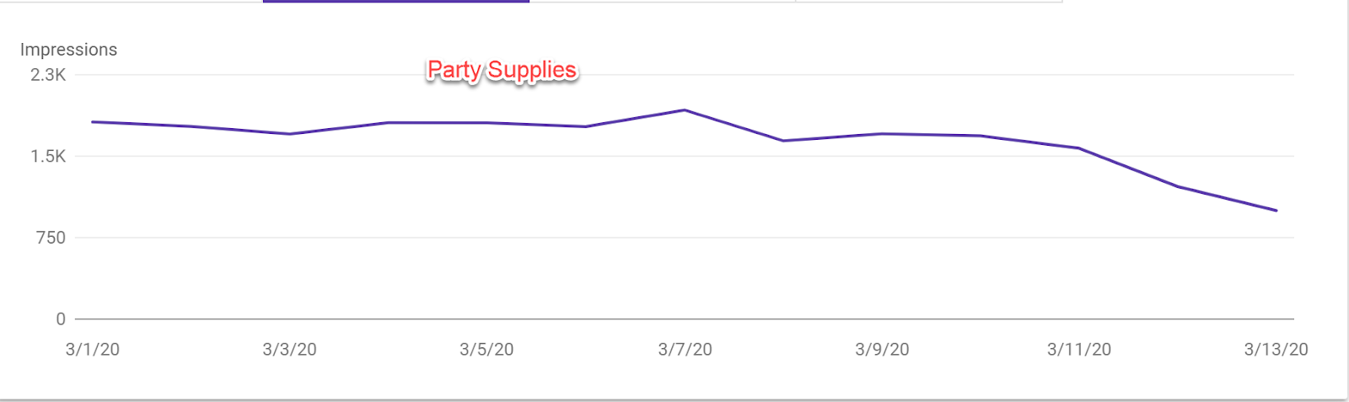This screenshot has width=1349, height=402.
Task: Select the purple-highlighted active tab at top
Action: click(396, 2)
